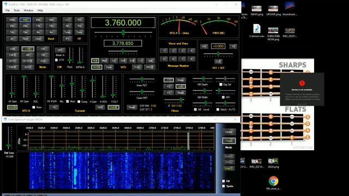Select the 80m band button
The width and height of the screenshot is (349, 196).
pyautogui.click(x=25, y=20)
